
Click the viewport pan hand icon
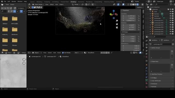point(117,24)
